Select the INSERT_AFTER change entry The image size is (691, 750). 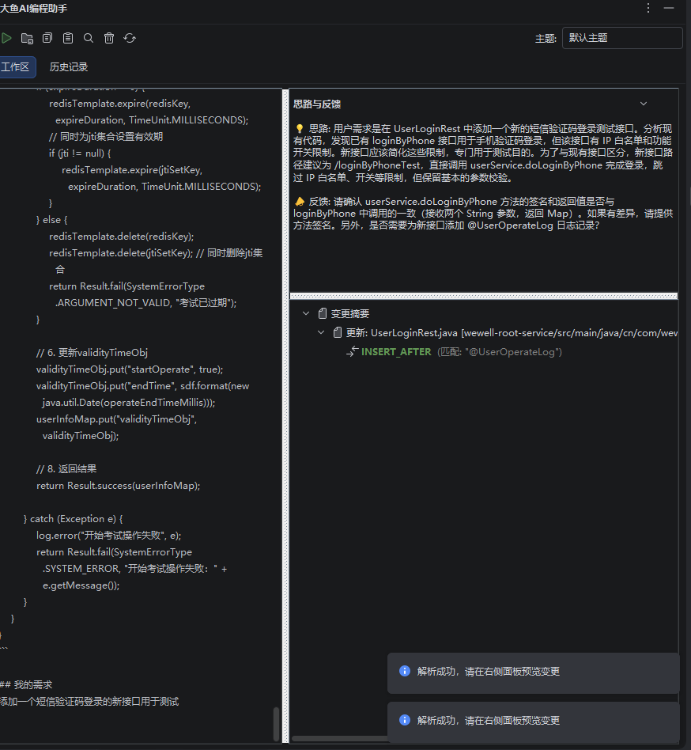coord(454,351)
